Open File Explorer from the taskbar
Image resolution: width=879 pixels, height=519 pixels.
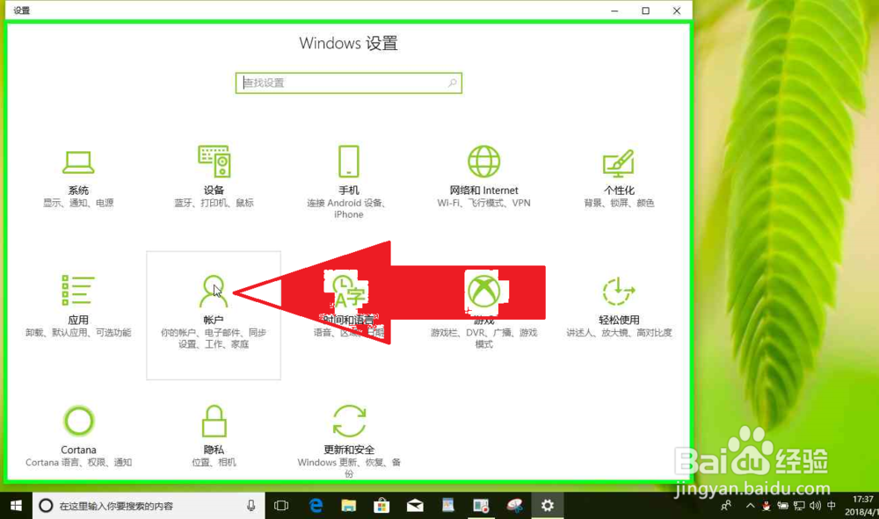[348, 505]
